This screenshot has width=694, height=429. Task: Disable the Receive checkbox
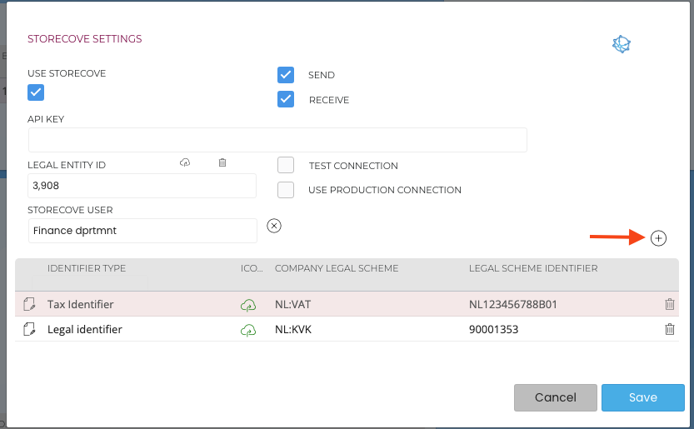click(x=286, y=99)
